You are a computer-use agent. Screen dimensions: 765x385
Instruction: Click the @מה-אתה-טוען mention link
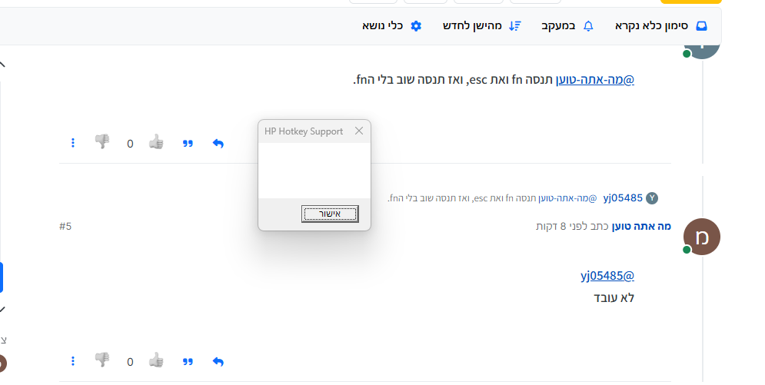[x=595, y=79]
